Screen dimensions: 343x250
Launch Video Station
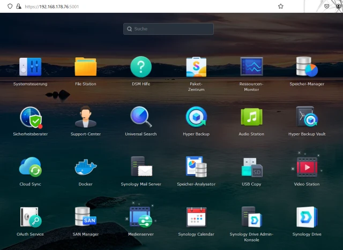pyautogui.click(x=307, y=167)
